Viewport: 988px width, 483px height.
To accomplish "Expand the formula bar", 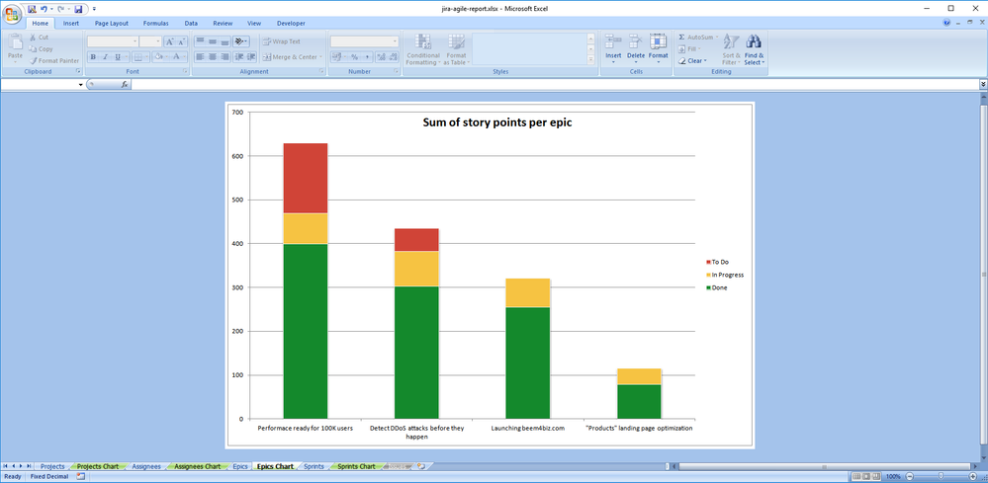I will click(982, 85).
